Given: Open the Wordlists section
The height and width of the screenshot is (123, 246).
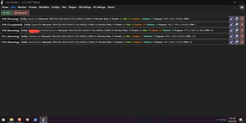Looking at the screenshot, I should (x=44, y=7).
